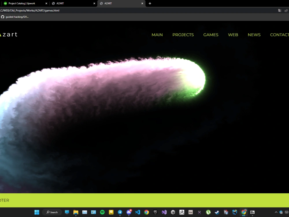Launch Visual Studio Code from taskbar
The height and width of the screenshot is (217, 289).
pos(138,212)
